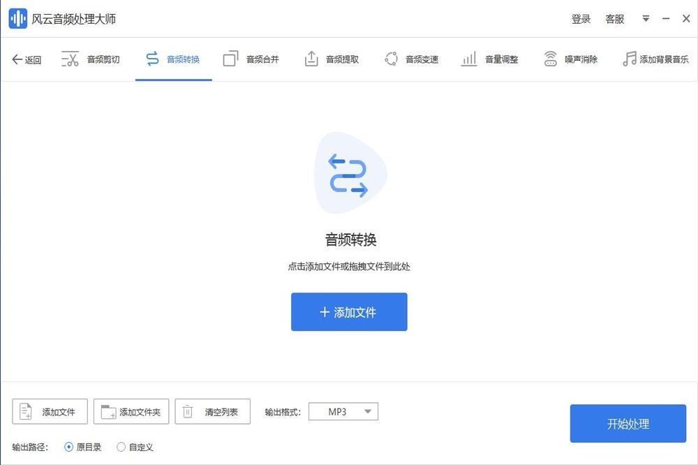This screenshot has height=465, width=698.
Task: Click 开始处理 to start processing
Action: click(x=628, y=424)
